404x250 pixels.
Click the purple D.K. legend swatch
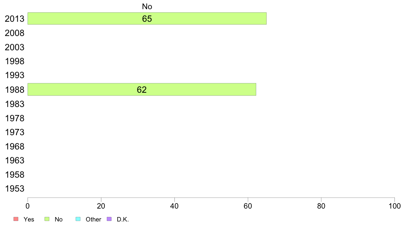[x=109, y=219]
